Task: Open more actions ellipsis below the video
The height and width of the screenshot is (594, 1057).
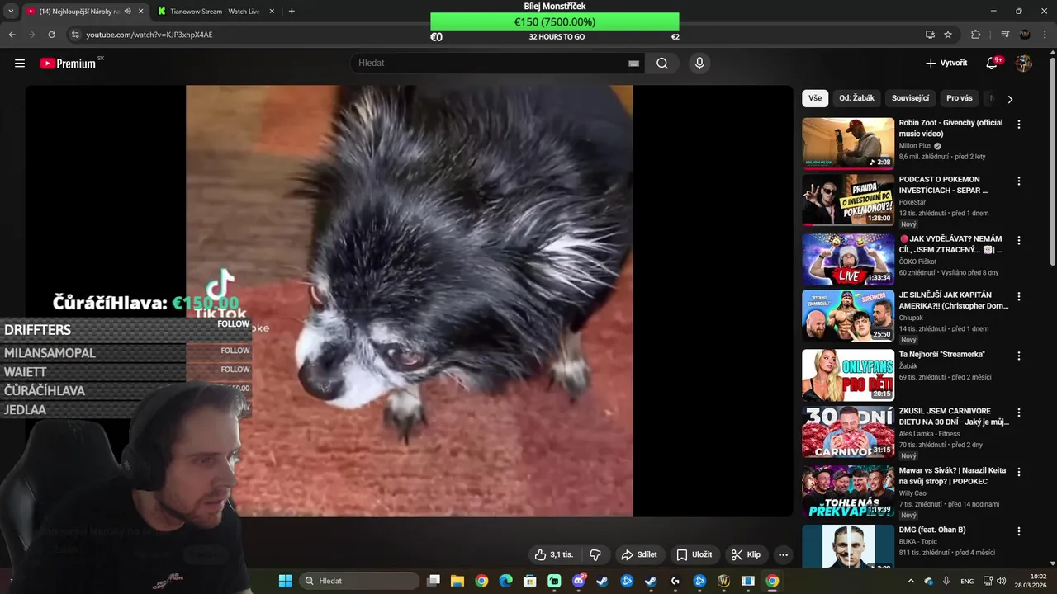Action: pyautogui.click(x=784, y=554)
